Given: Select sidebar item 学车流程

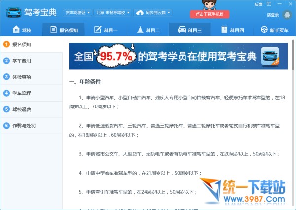Looking at the screenshot, I should point(32,93).
